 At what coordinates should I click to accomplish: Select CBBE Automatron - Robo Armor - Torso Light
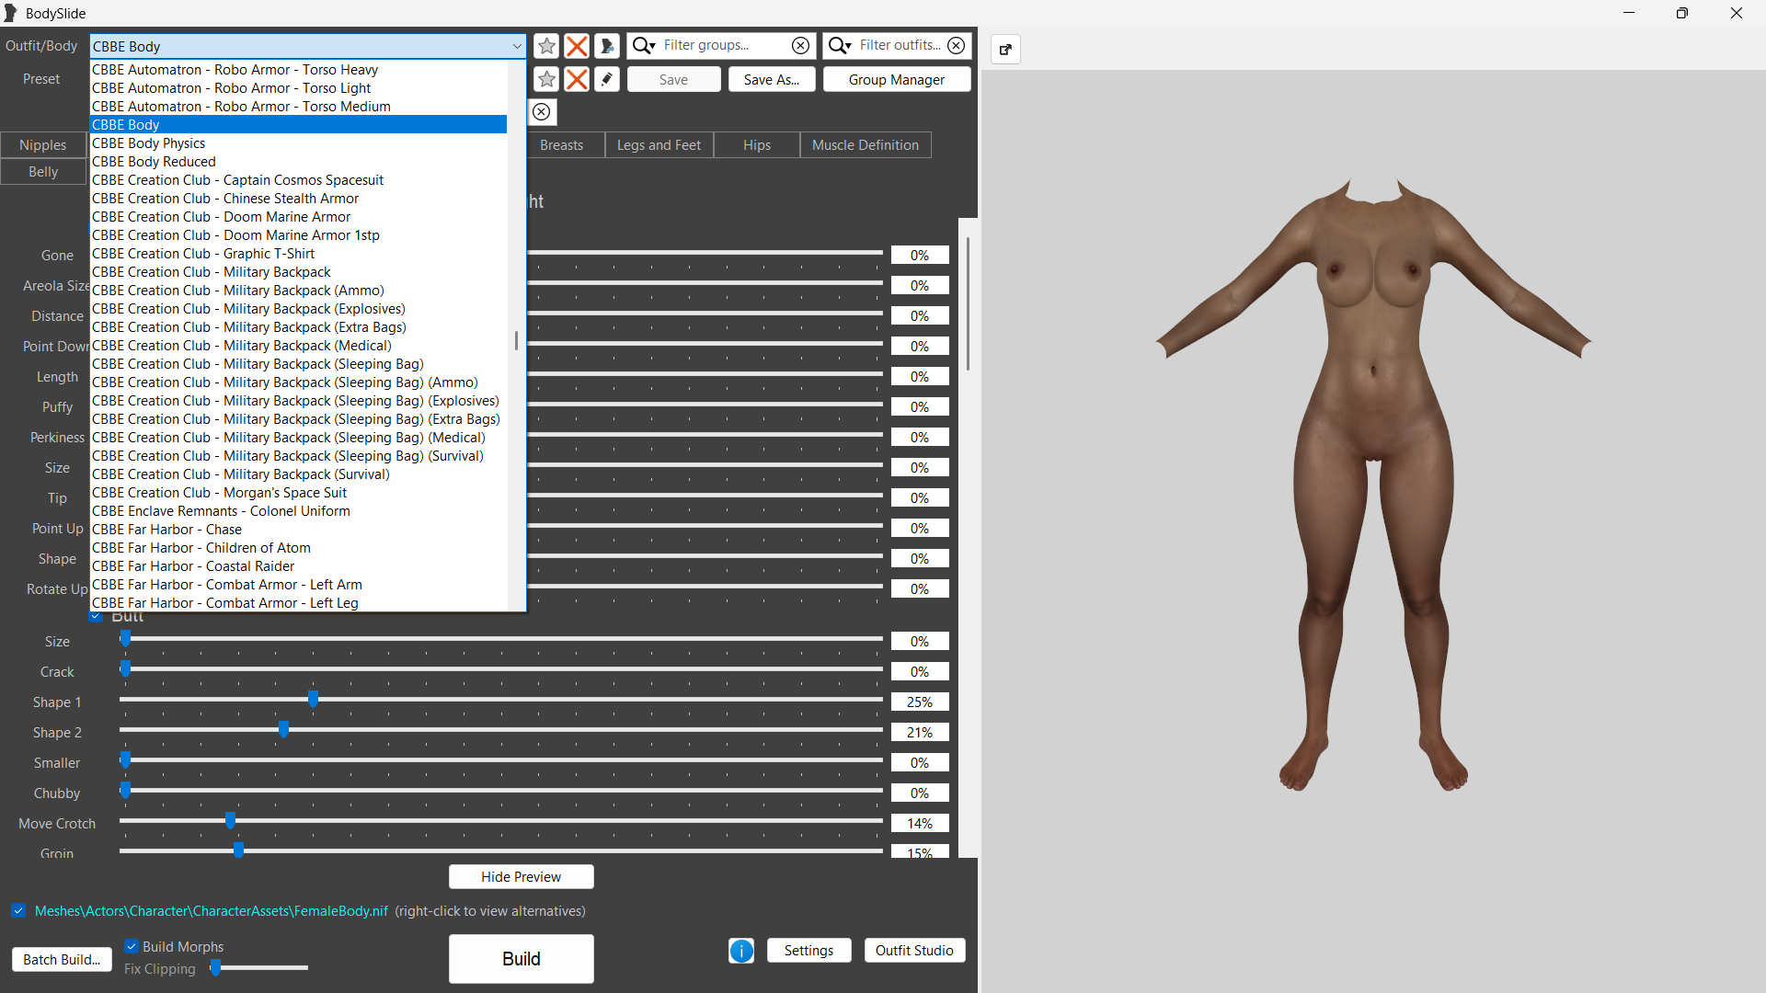[x=299, y=88]
